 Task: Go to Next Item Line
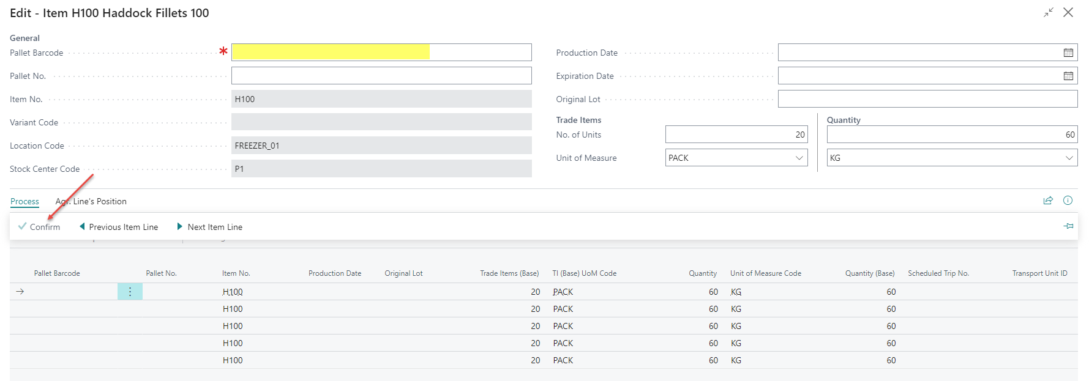tap(210, 227)
